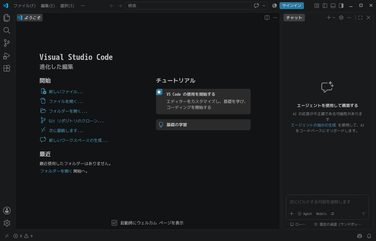Click the text 最近使用したフォルダーはありません。
Viewport: 376px width, 241px height.
(x=76, y=163)
